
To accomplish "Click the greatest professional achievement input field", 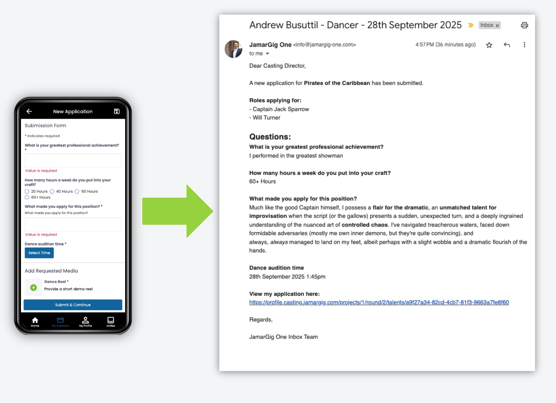I will coord(73,161).
